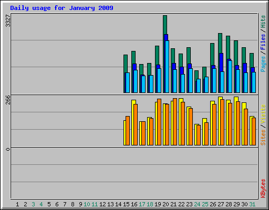Image resolution: width=269 pixels, height=210 pixels.
Task: Select day 15 on the date axis
Action: point(126,204)
